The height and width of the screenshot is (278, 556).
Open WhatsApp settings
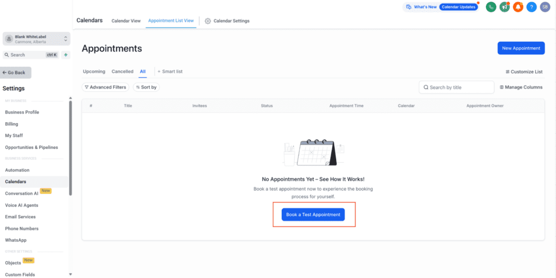(x=16, y=240)
